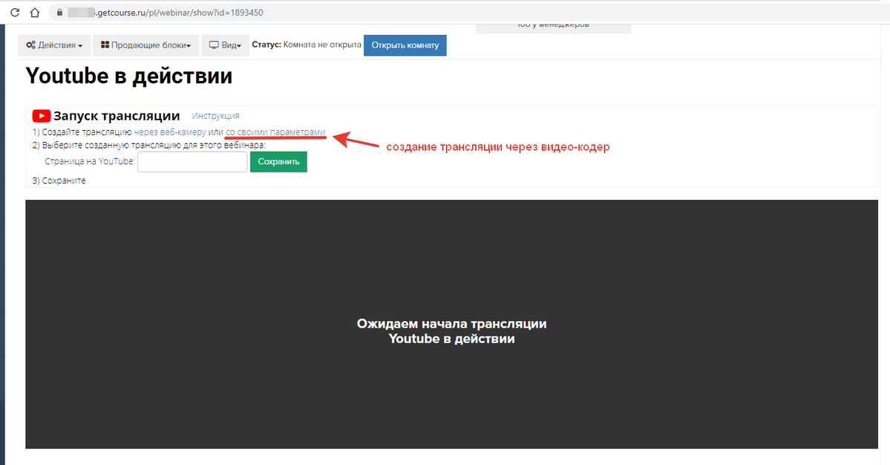Click the Запуск трансляции heading text
The height and width of the screenshot is (465, 890).
[x=117, y=116]
